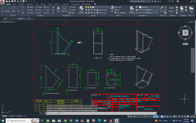Insert a block via Insert icon
This screenshot has height=123, width=196.
pos(112,9)
